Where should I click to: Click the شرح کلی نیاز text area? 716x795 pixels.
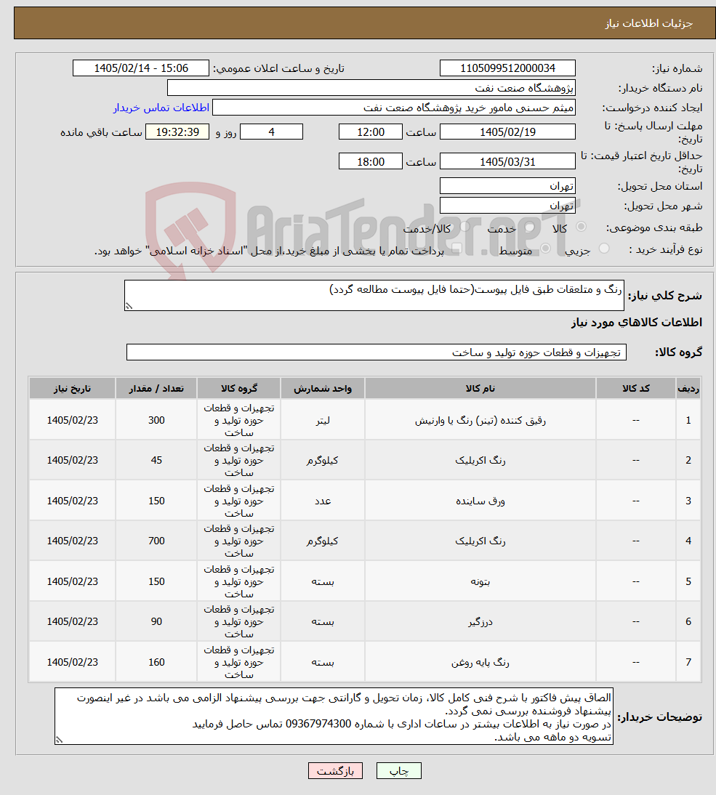374,295
